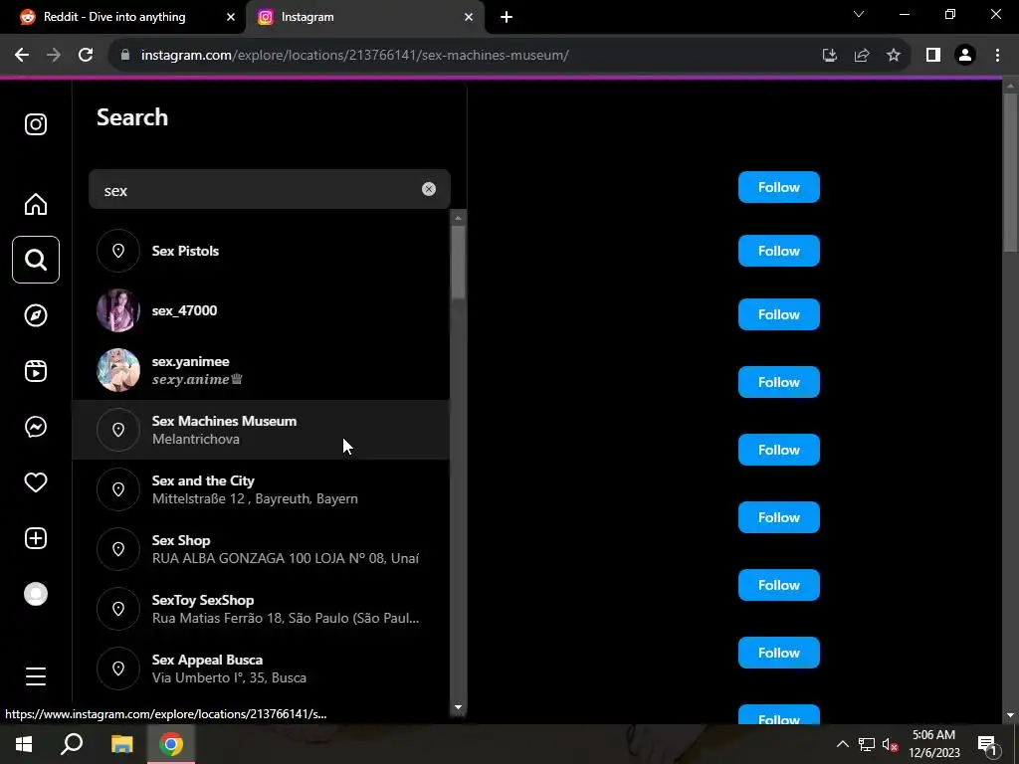The width and height of the screenshot is (1019, 764).
Task: Open Chrome profile icon
Action: click(965, 56)
